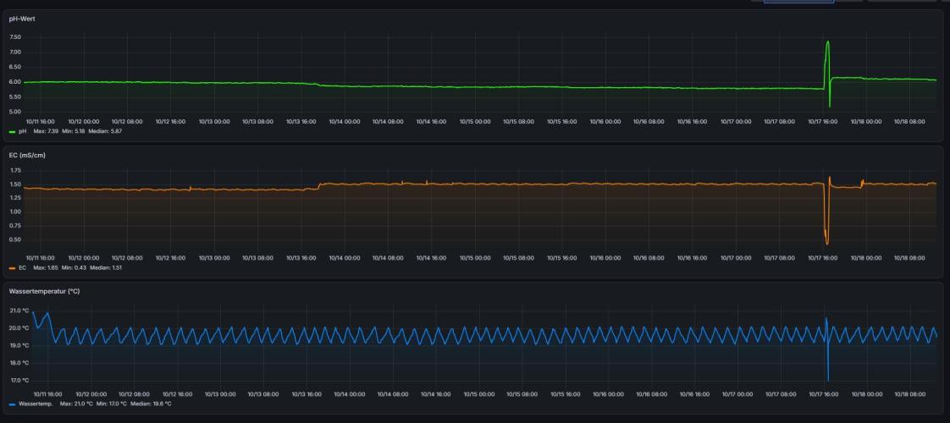Click Min: 17.0 °C in the Wassertemp. legend
Viewport: 950px width, 423px height.
(110, 404)
